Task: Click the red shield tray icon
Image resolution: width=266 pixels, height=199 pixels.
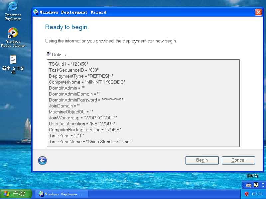Action: point(246,194)
